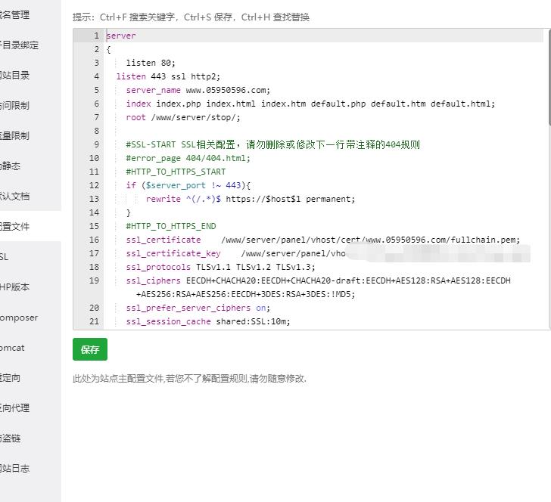The image size is (551, 502).
Task: Click the index index.php directive line
Action: point(310,104)
